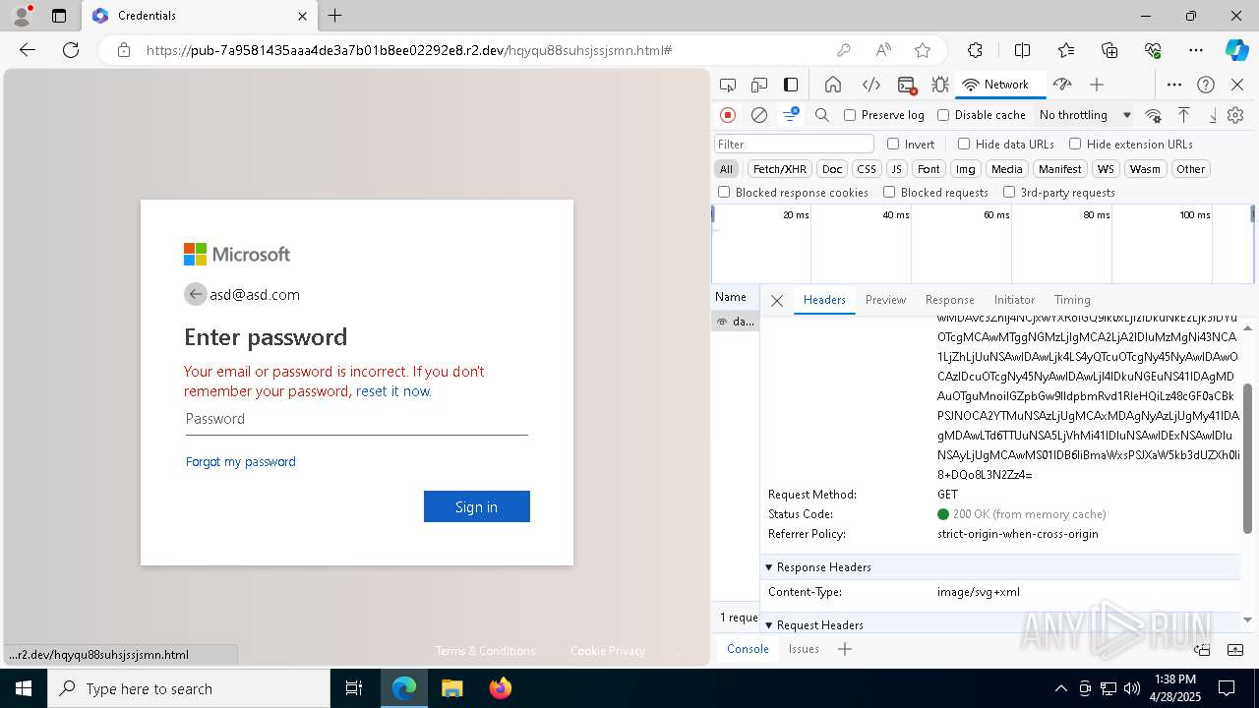Open the Edge Extensions puzzle icon
1259x708 pixels.
(975, 50)
